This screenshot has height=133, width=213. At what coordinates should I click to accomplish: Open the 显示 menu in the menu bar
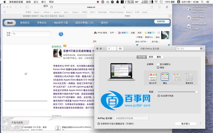pyautogui.click(x=36, y=2)
